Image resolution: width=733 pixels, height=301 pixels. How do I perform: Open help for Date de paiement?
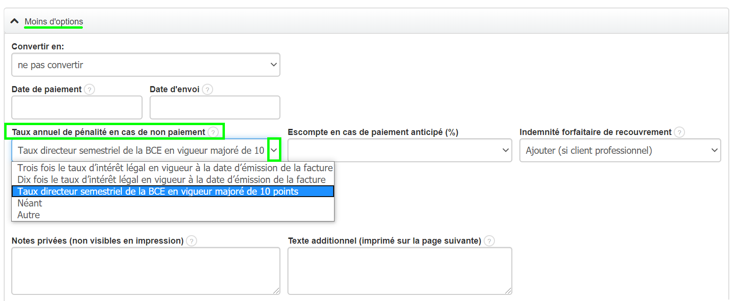(89, 89)
